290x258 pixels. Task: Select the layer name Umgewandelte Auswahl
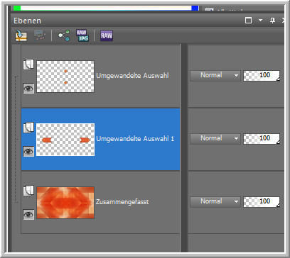click(x=133, y=76)
